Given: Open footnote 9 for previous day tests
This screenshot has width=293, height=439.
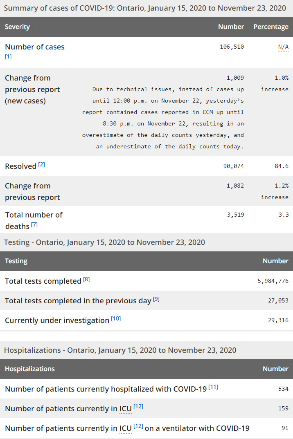Looking at the screenshot, I should click(x=156, y=299).
